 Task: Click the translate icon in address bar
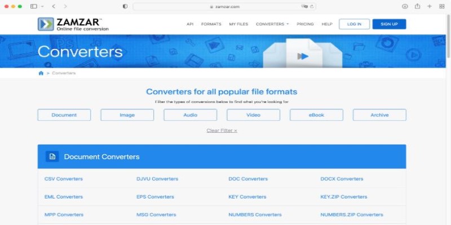[304, 7]
